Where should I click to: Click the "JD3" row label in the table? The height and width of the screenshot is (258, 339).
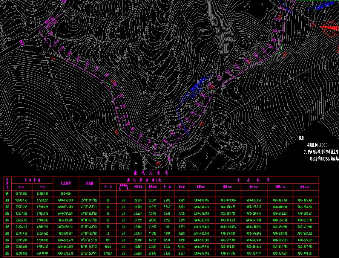coord(7,214)
